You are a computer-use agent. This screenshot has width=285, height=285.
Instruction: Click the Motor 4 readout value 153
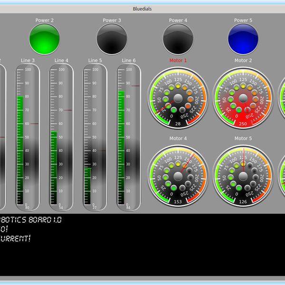click(178, 201)
